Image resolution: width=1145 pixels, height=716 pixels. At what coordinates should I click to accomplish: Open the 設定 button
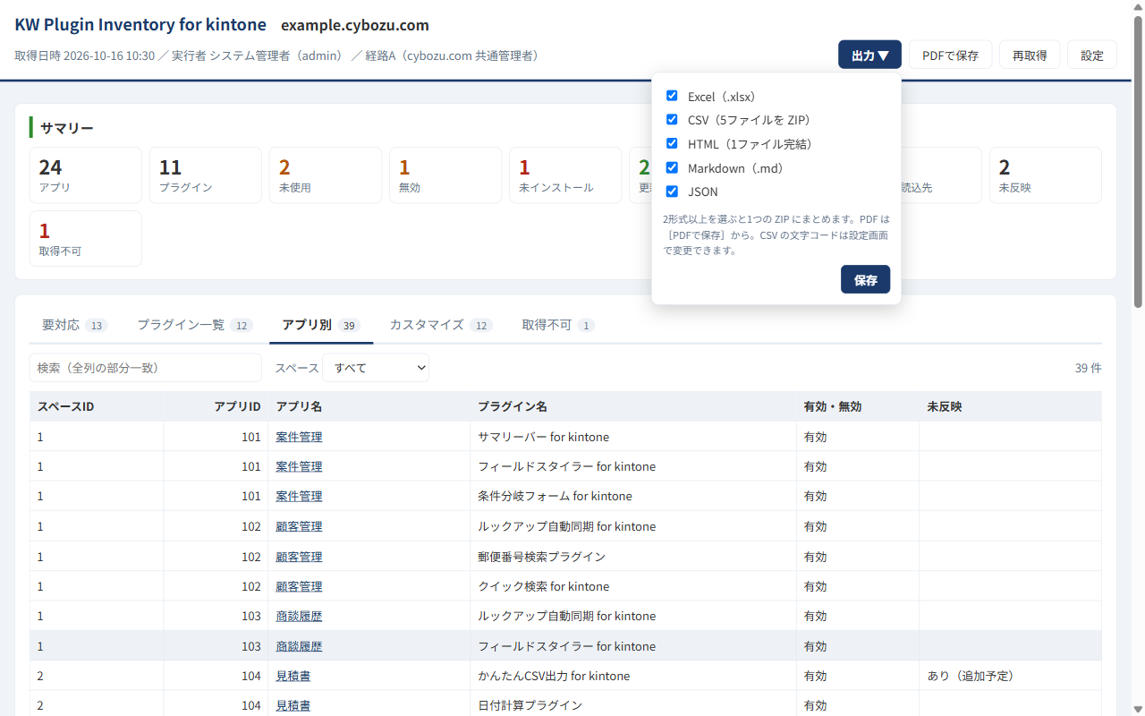point(1092,55)
